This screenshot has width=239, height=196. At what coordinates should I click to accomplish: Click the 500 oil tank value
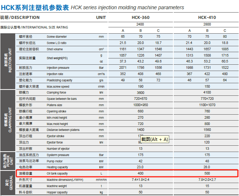tap(207, 173)
